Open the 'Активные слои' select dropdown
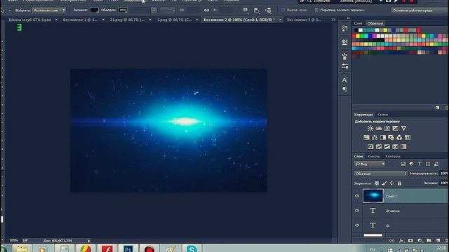449x252 pixels. click(x=49, y=10)
